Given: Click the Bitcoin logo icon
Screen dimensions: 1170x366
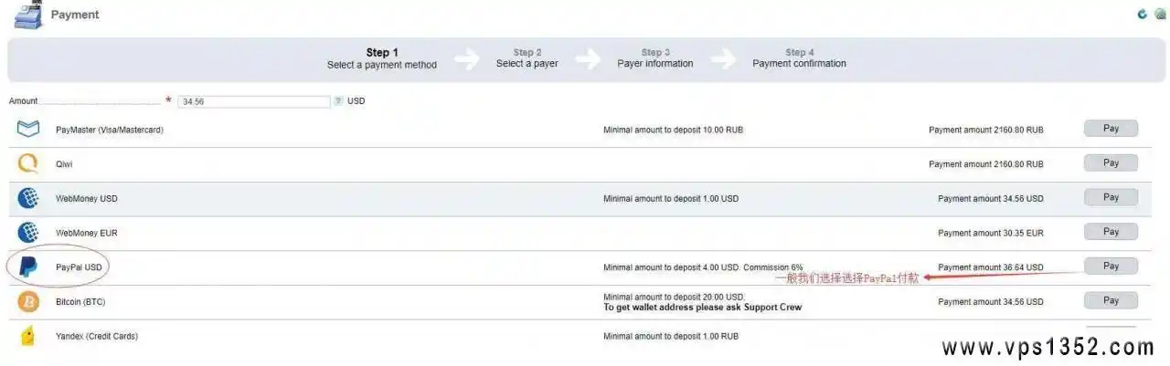Looking at the screenshot, I should [x=28, y=301].
